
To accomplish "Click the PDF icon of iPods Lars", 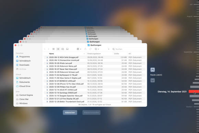I will point(47,63).
